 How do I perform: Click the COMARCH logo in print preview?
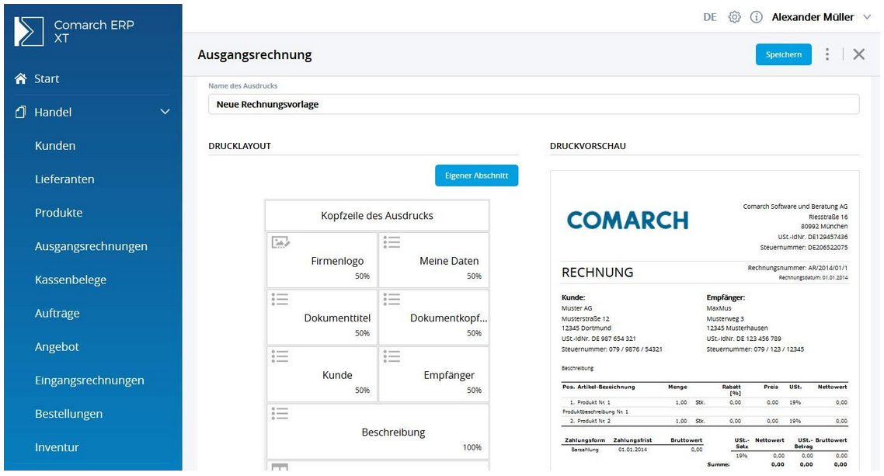pyautogui.click(x=628, y=221)
